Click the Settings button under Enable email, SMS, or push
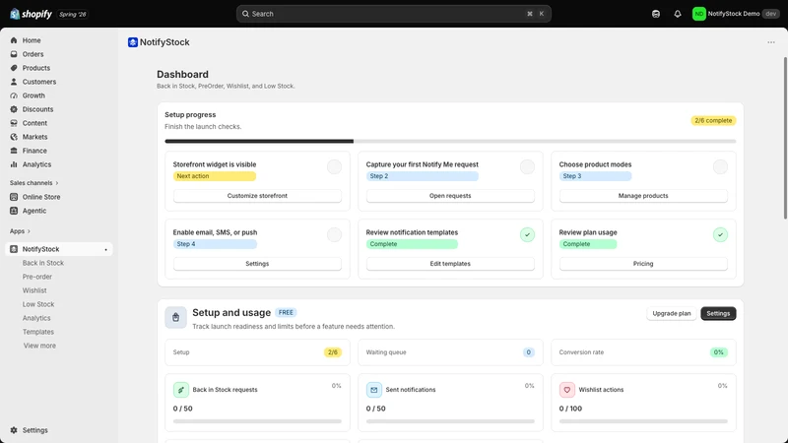The width and height of the screenshot is (788, 443). (x=257, y=264)
